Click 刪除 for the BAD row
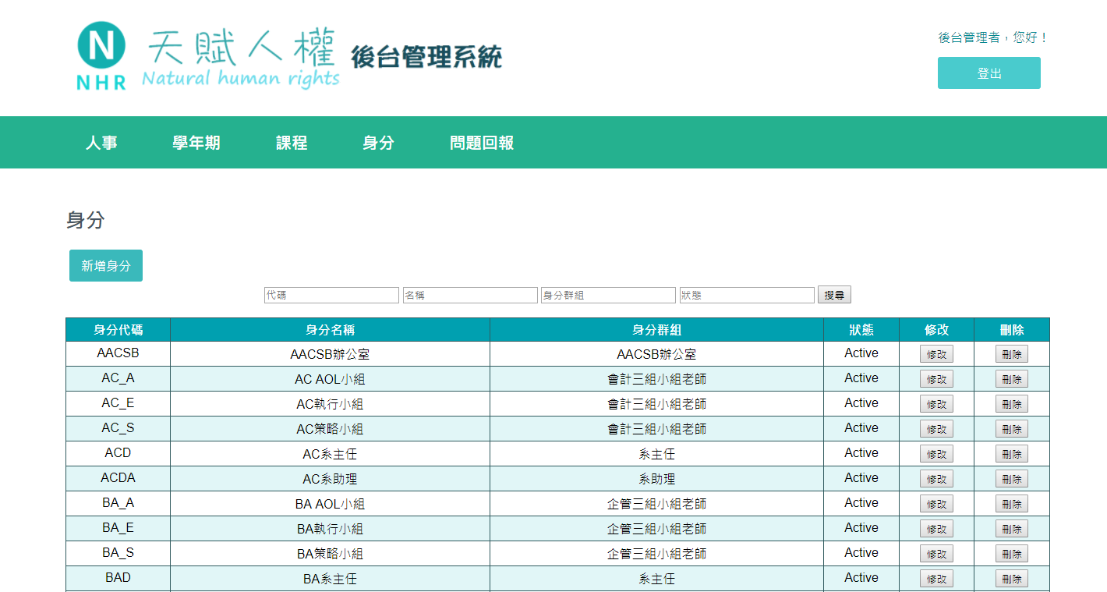Viewport: 1107px width, 592px height. pos(1012,579)
